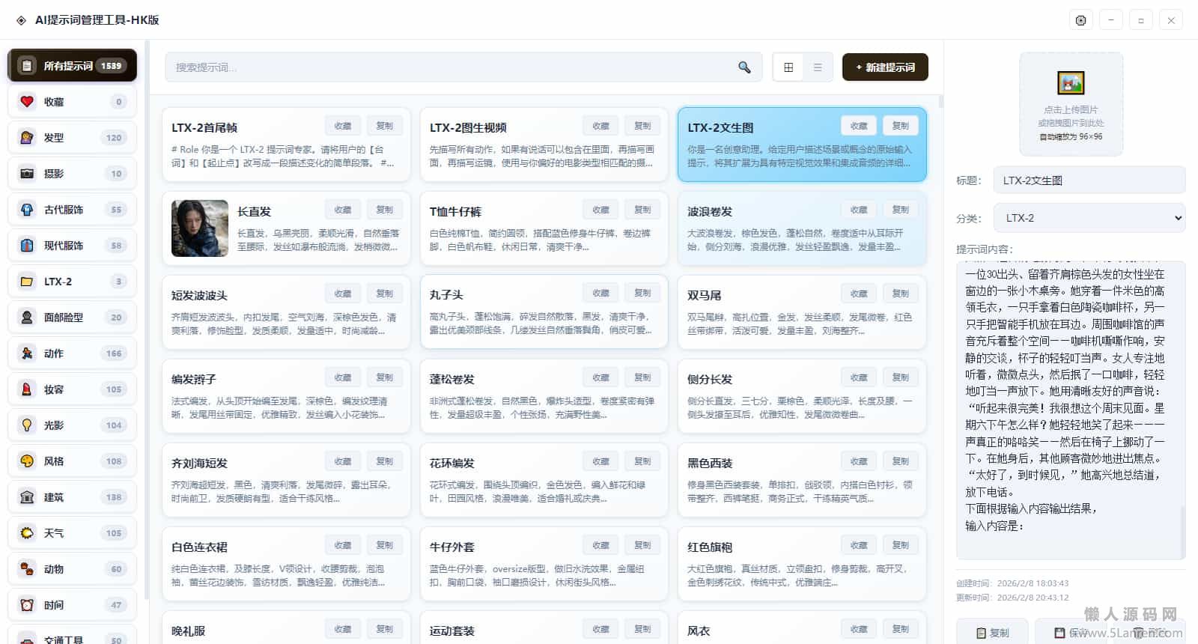
Task: Click the magnifier search icon
Action: tap(744, 67)
